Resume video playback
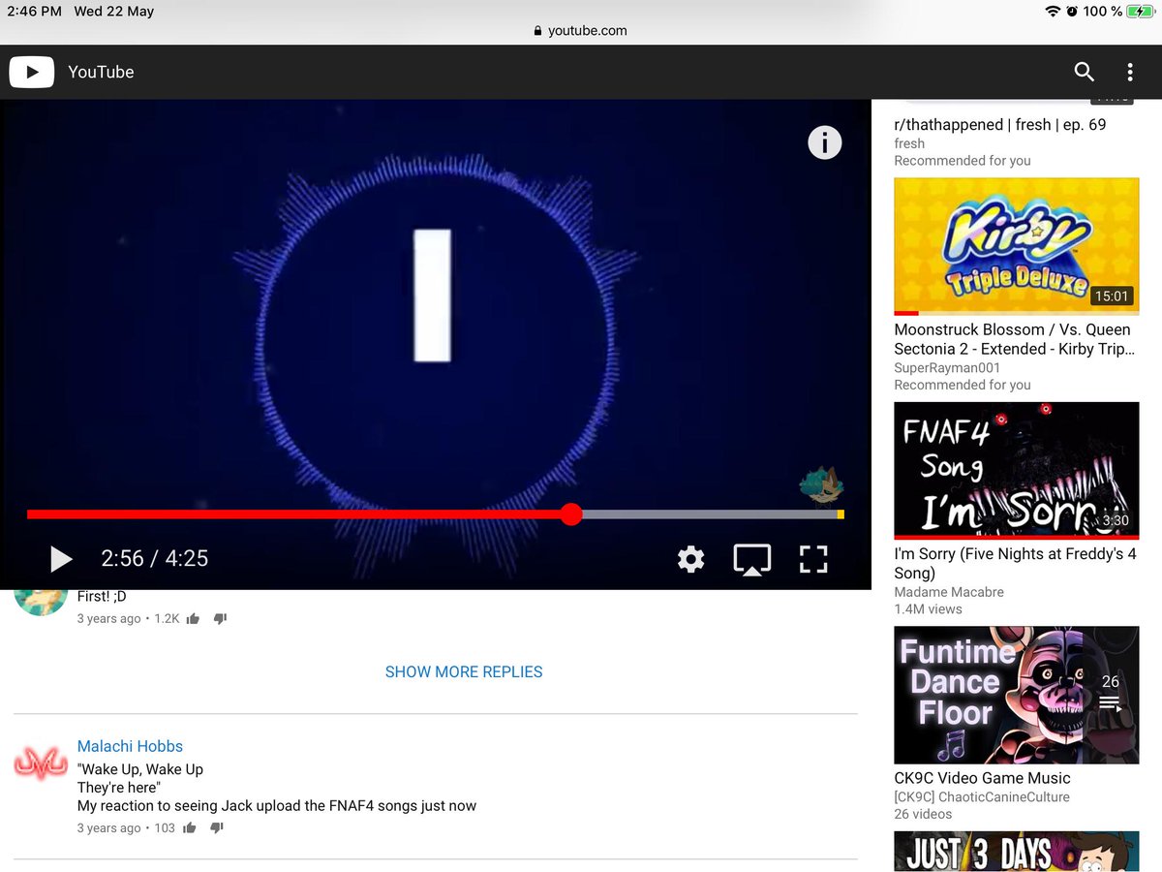Image resolution: width=1162 pixels, height=872 pixels. point(60,559)
